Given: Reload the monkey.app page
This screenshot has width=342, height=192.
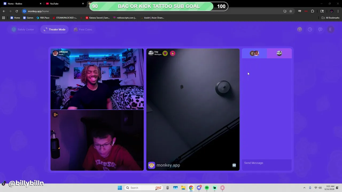Looking at the screenshot, I should click(17, 11).
